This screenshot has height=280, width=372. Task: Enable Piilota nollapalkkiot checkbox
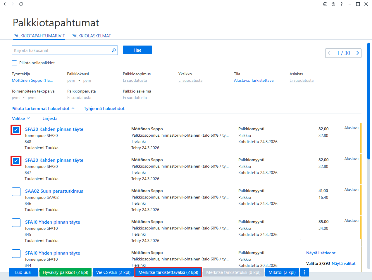(x=14, y=63)
